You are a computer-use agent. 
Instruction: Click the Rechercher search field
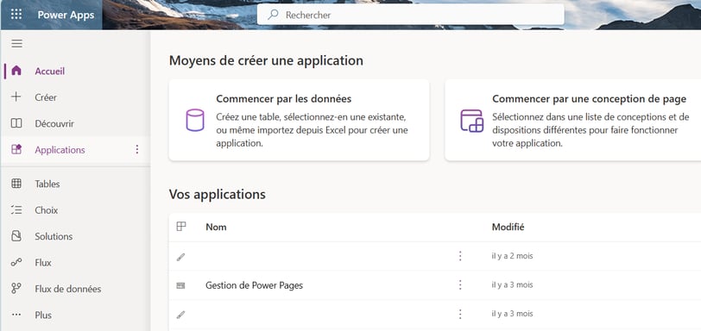410,15
